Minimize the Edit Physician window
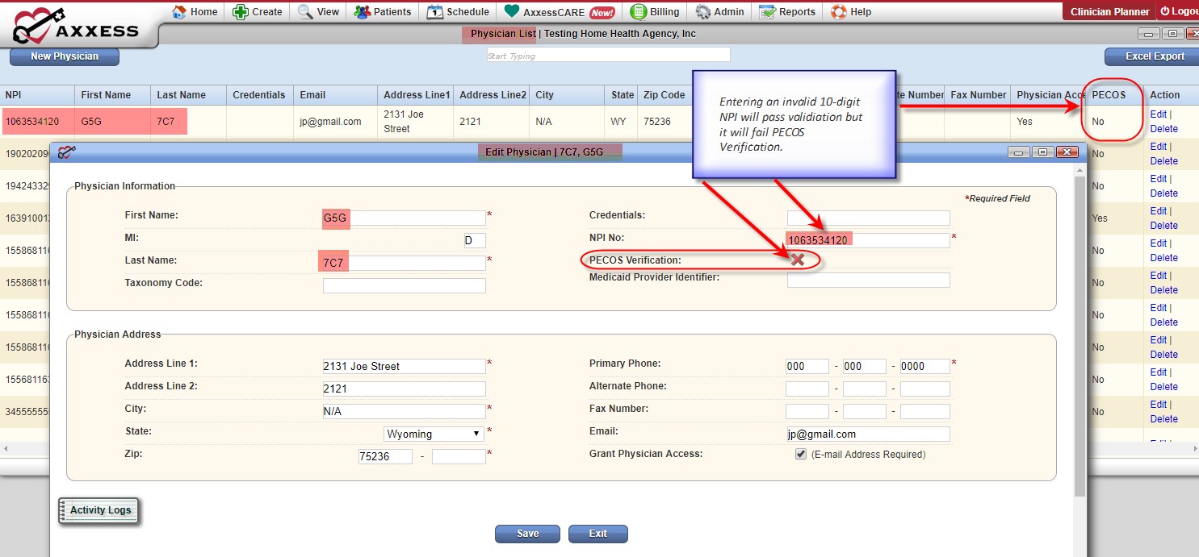Image resolution: width=1199 pixels, height=557 pixels. pyautogui.click(x=1017, y=152)
